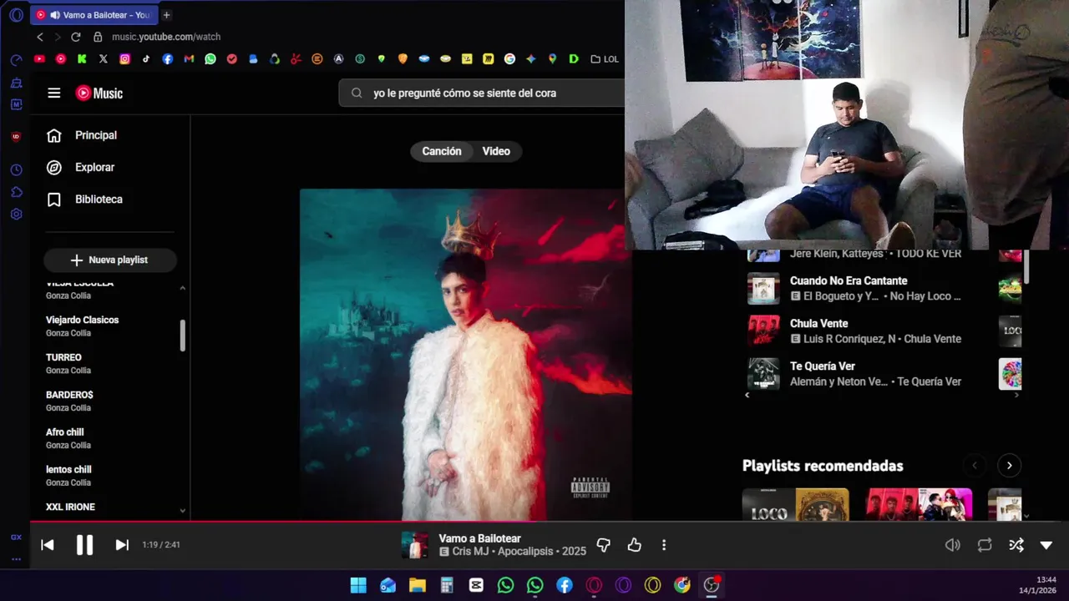Open the LOCO recommended playlist cover
Image resolution: width=1069 pixels, height=601 pixels.
[796, 504]
